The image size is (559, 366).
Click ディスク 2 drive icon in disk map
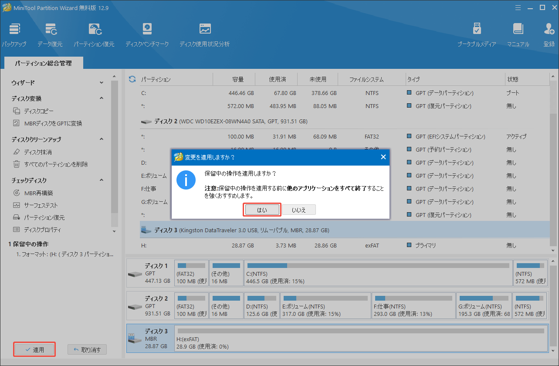pyautogui.click(x=135, y=307)
